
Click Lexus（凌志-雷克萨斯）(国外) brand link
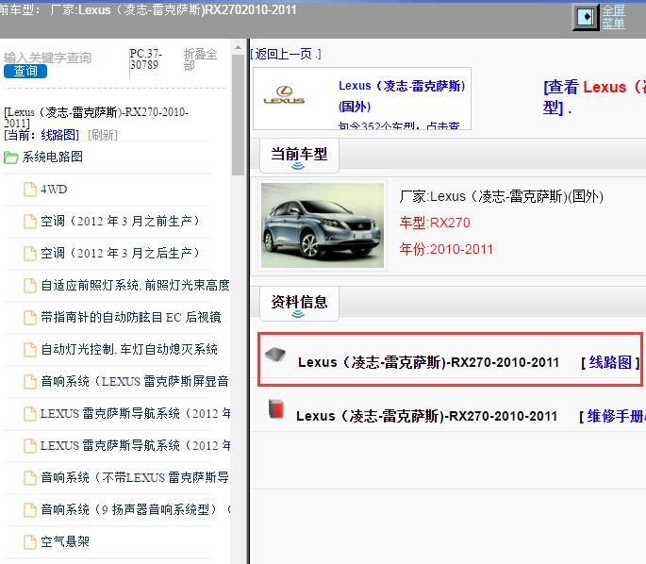coord(402,96)
